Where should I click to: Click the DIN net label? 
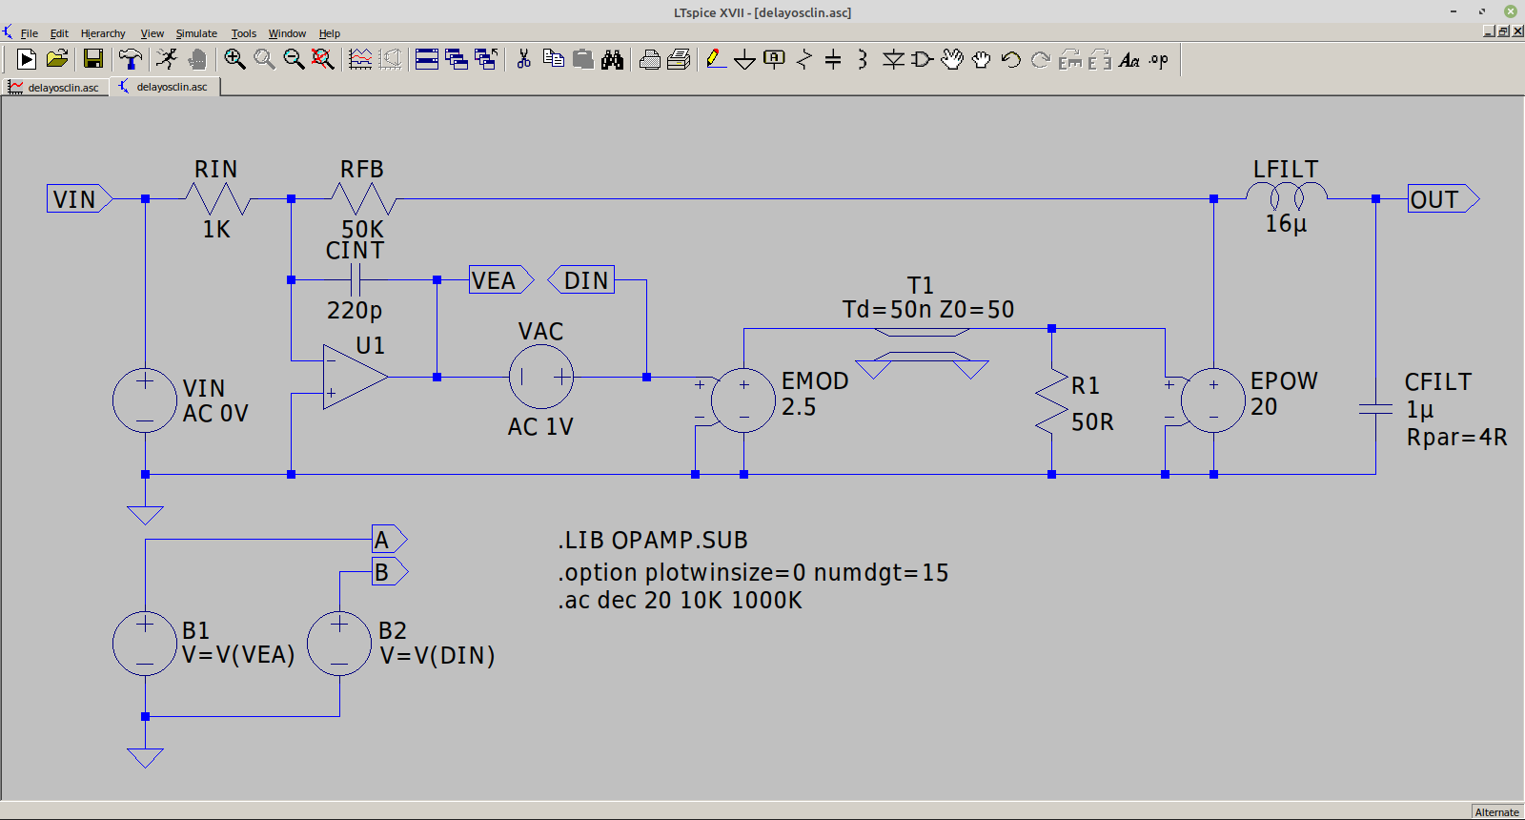(581, 280)
